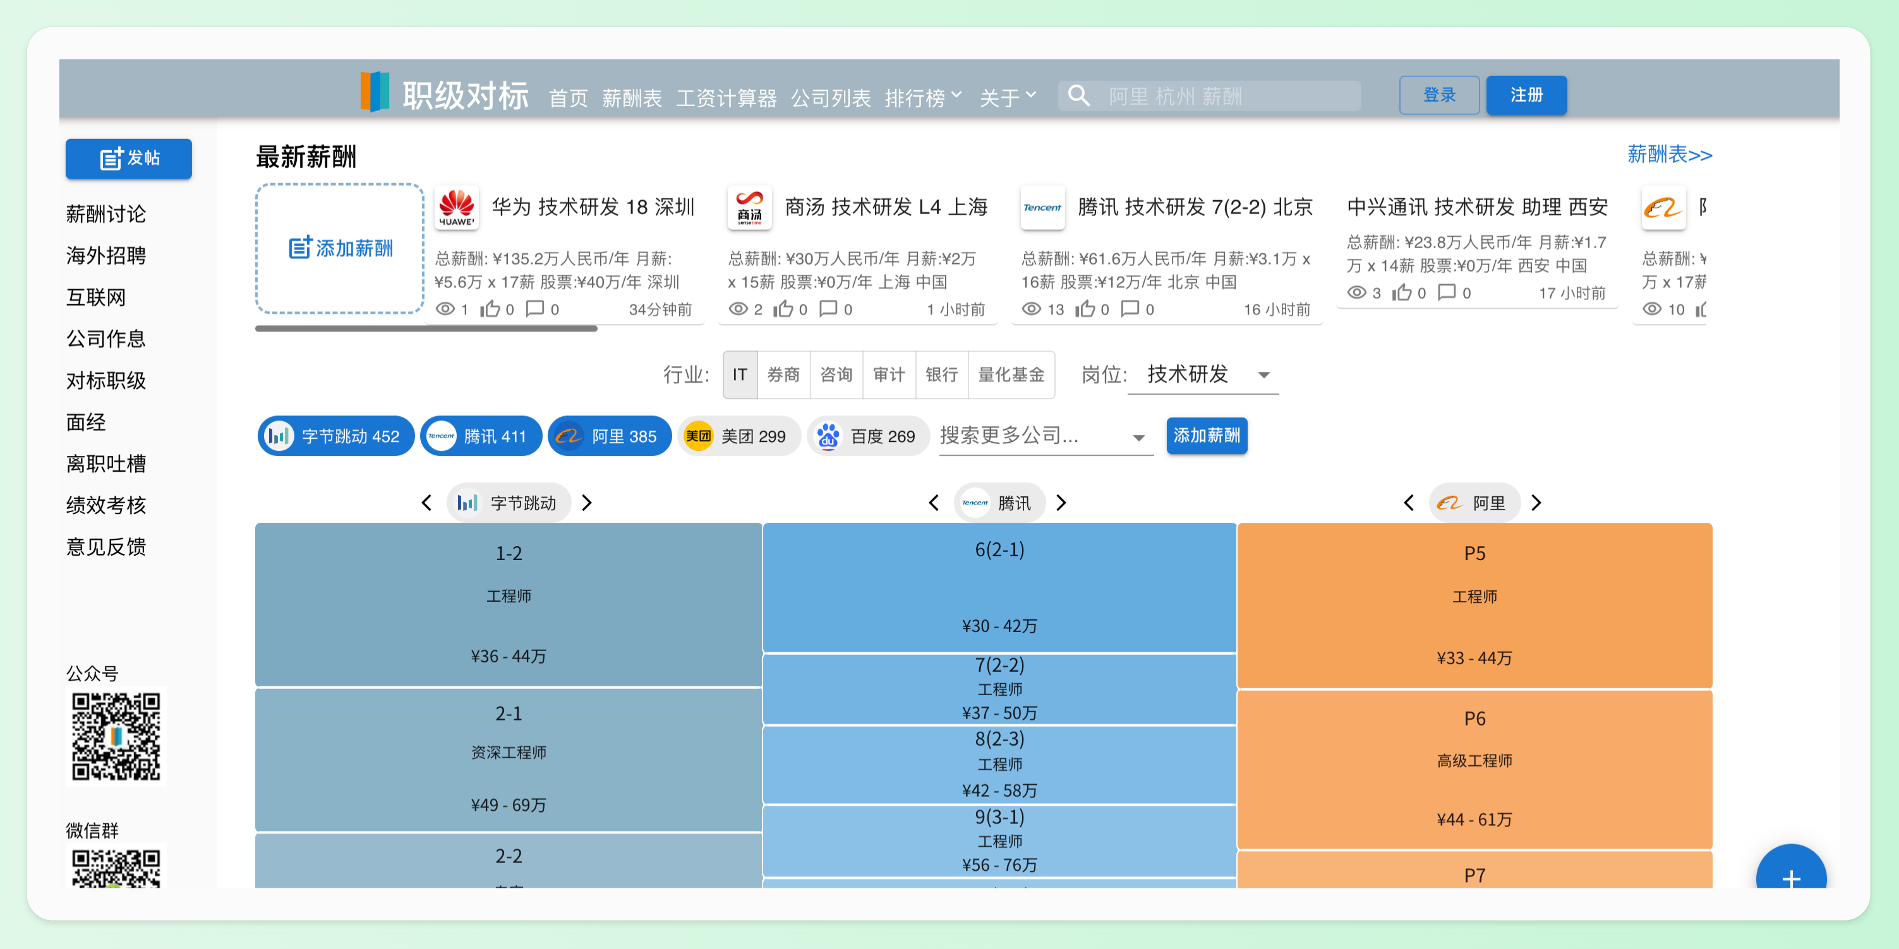Toggle the 字节跳动 452 company chip

(x=335, y=436)
